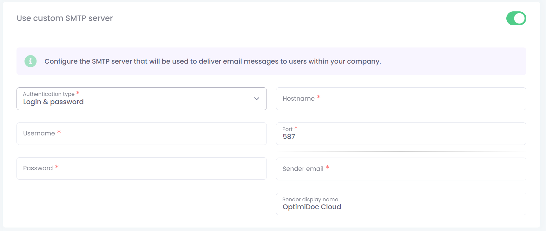Click the OptimiDoc Cloud sender name text
546x231 pixels.
pyautogui.click(x=312, y=207)
